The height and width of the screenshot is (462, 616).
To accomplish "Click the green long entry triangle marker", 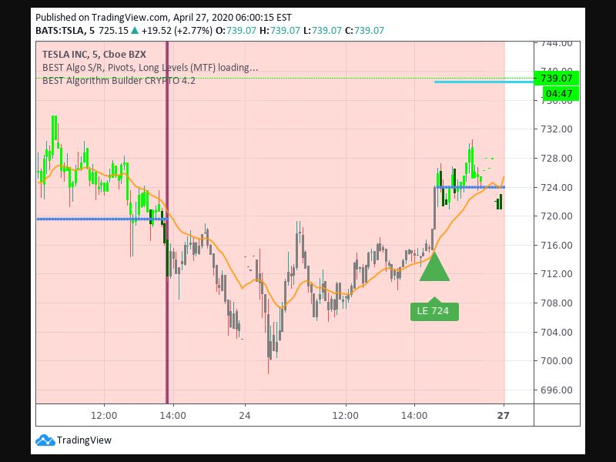I will pos(434,266).
